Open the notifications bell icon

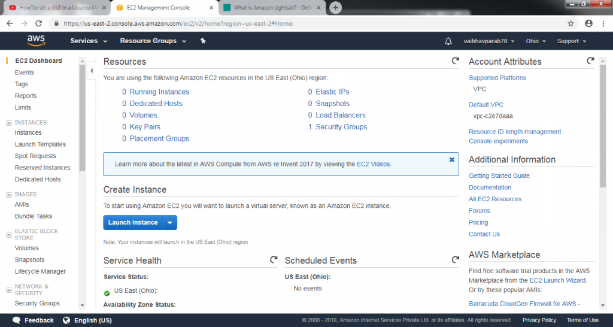[x=448, y=41]
